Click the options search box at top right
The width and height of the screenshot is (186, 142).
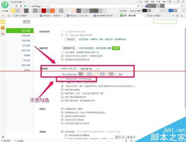[165, 22]
